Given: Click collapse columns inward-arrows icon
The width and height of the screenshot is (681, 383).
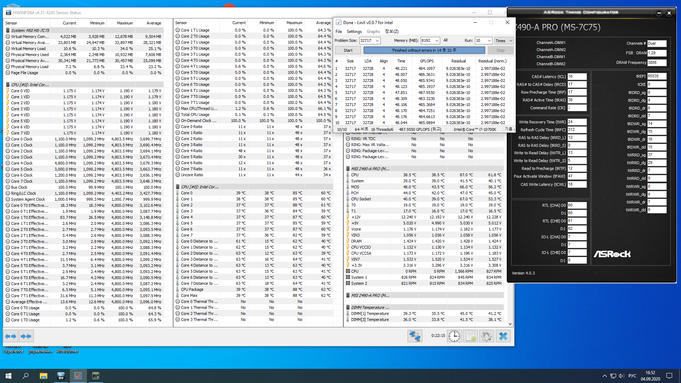Looking at the screenshot, I should pyautogui.click(x=26, y=336).
